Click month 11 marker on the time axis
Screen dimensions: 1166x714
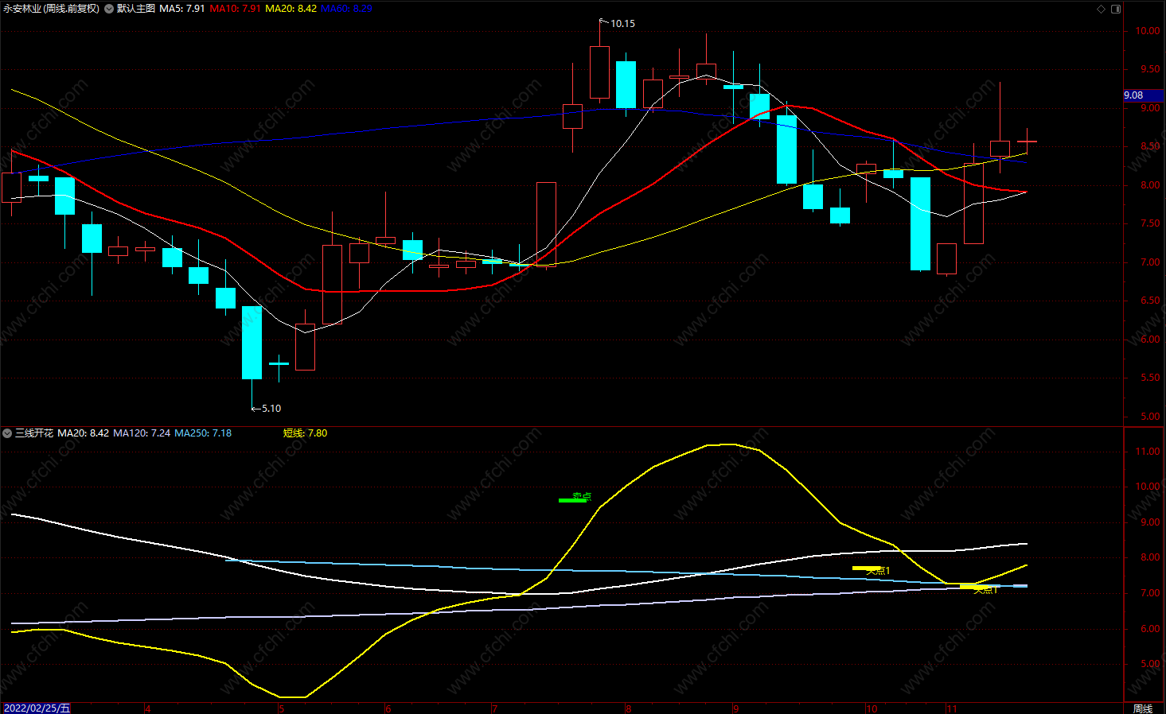(951, 708)
